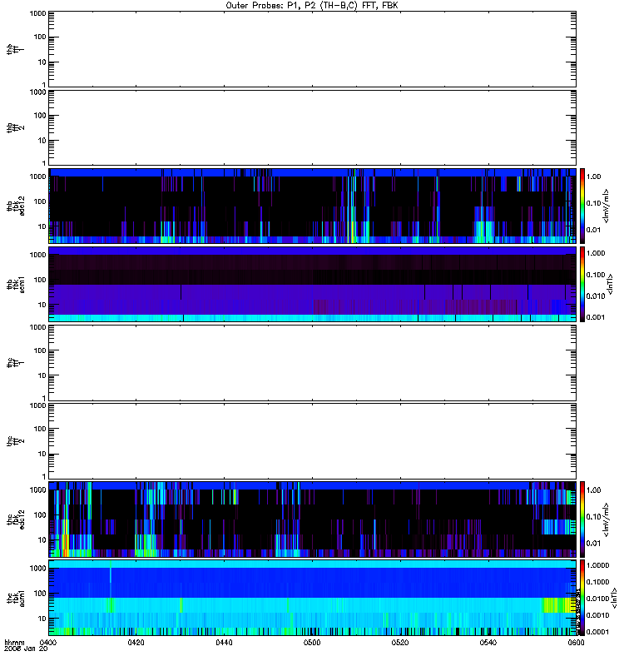Click the empty thc fff 2 spectrogram panel
This screenshot has width=624, height=666.
(x=313, y=441)
